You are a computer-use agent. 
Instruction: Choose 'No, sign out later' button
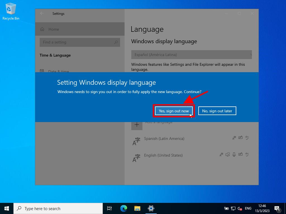click(x=217, y=111)
